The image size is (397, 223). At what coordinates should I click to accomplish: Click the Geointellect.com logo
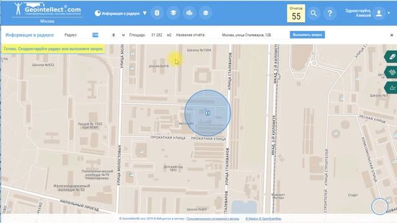coord(48,9)
